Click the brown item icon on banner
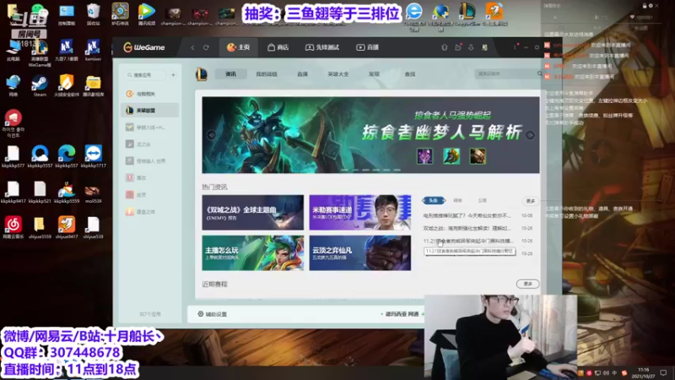 coord(478,156)
